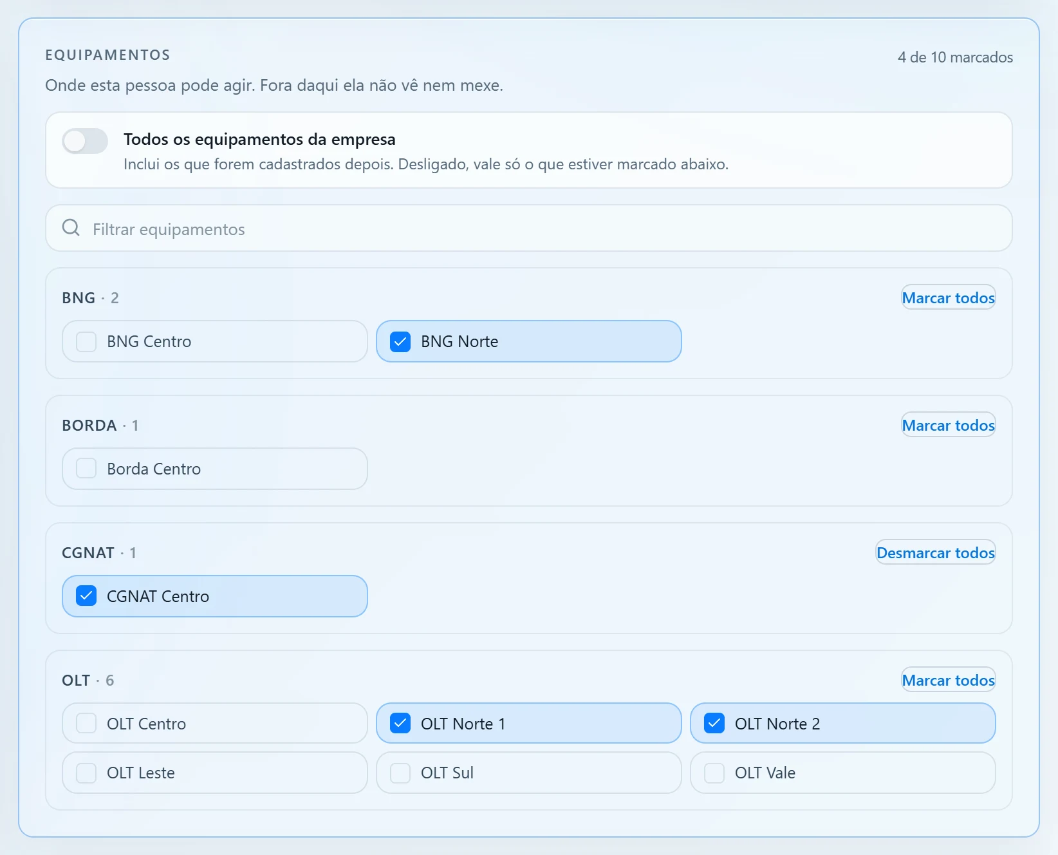Check the OLT Sul checkbox
The image size is (1058, 855).
(400, 773)
